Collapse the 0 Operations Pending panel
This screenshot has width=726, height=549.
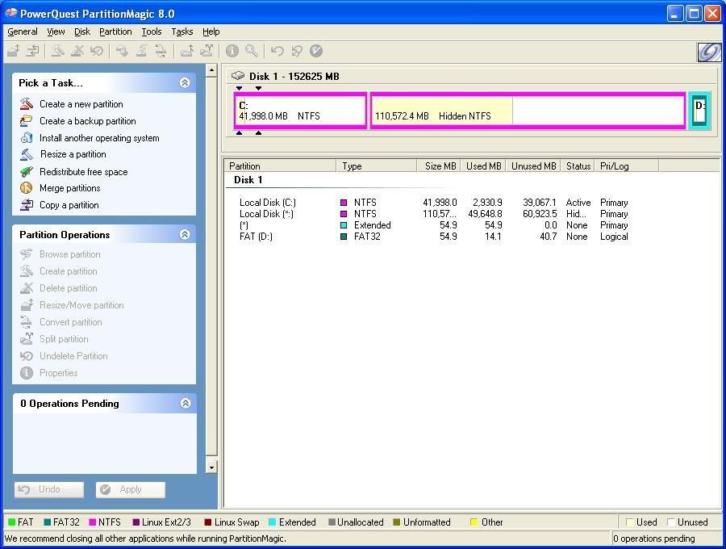186,403
